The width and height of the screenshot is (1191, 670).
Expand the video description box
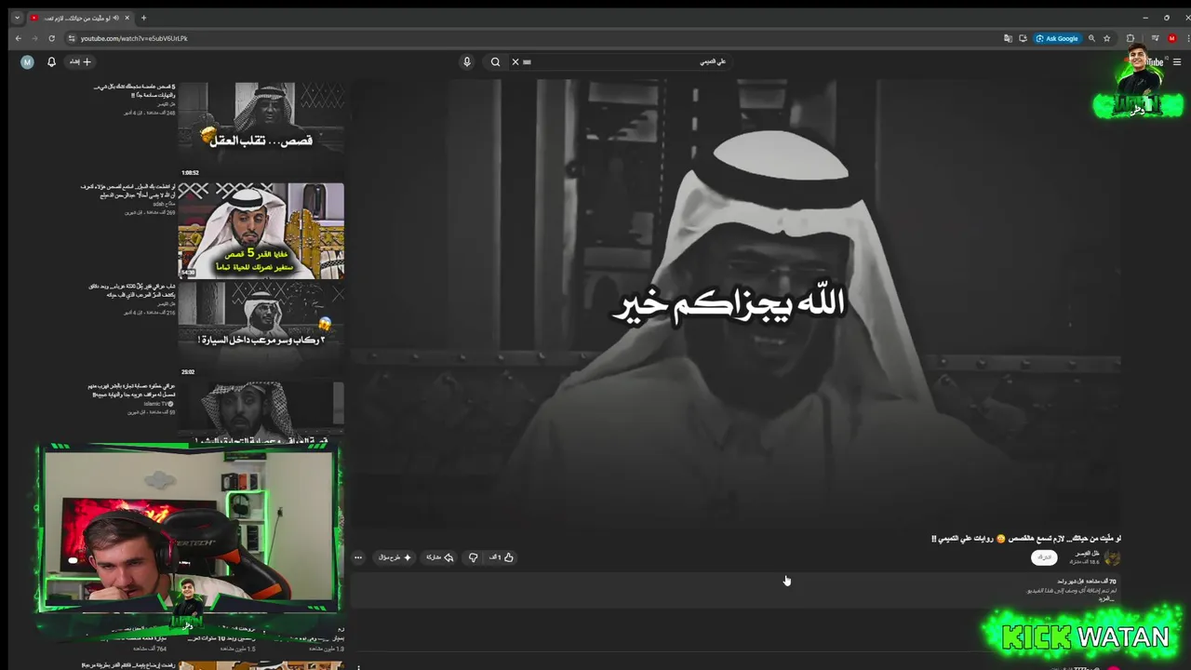(x=735, y=590)
